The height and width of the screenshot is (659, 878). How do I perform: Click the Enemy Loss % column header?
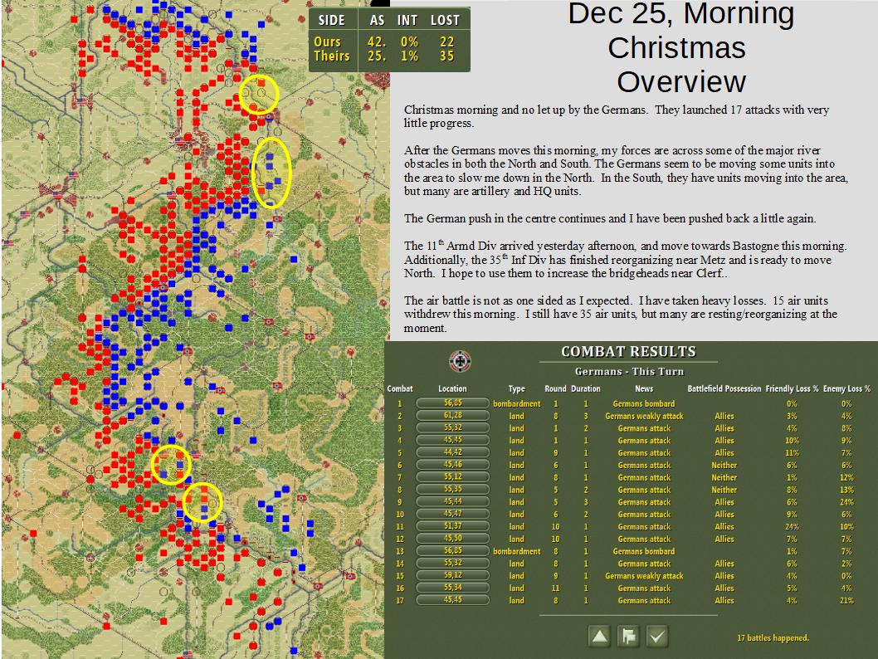click(x=846, y=388)
